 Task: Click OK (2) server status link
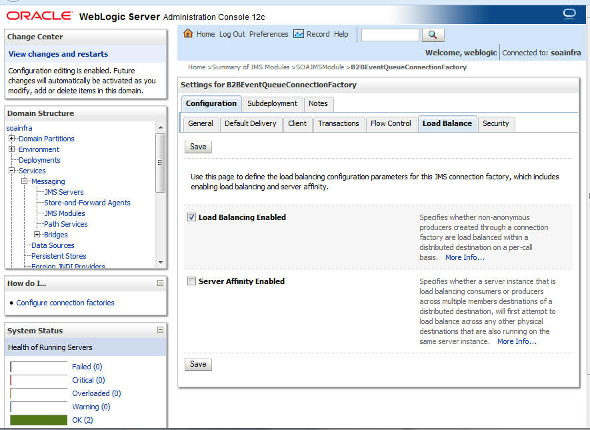pyautogui.click(x=83, y=420)
